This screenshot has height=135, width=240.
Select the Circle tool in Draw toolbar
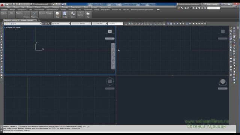[x=1, y=45]
